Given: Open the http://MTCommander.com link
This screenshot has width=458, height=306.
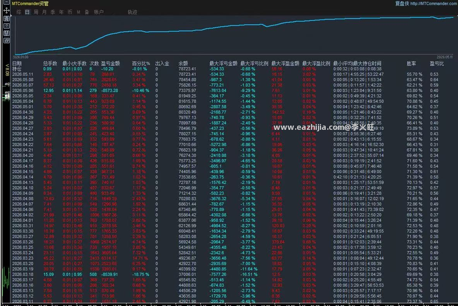Looking at the screenshot, I should [434, 3].
